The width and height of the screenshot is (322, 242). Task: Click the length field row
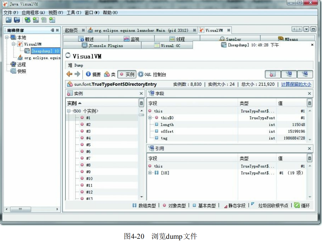(227, 124)
